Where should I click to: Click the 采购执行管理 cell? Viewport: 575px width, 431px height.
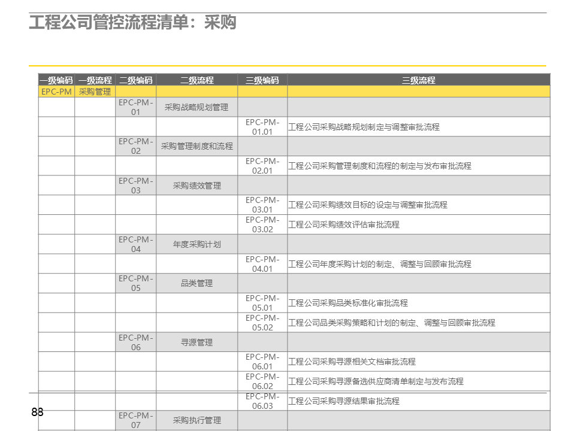pos(197,420)
